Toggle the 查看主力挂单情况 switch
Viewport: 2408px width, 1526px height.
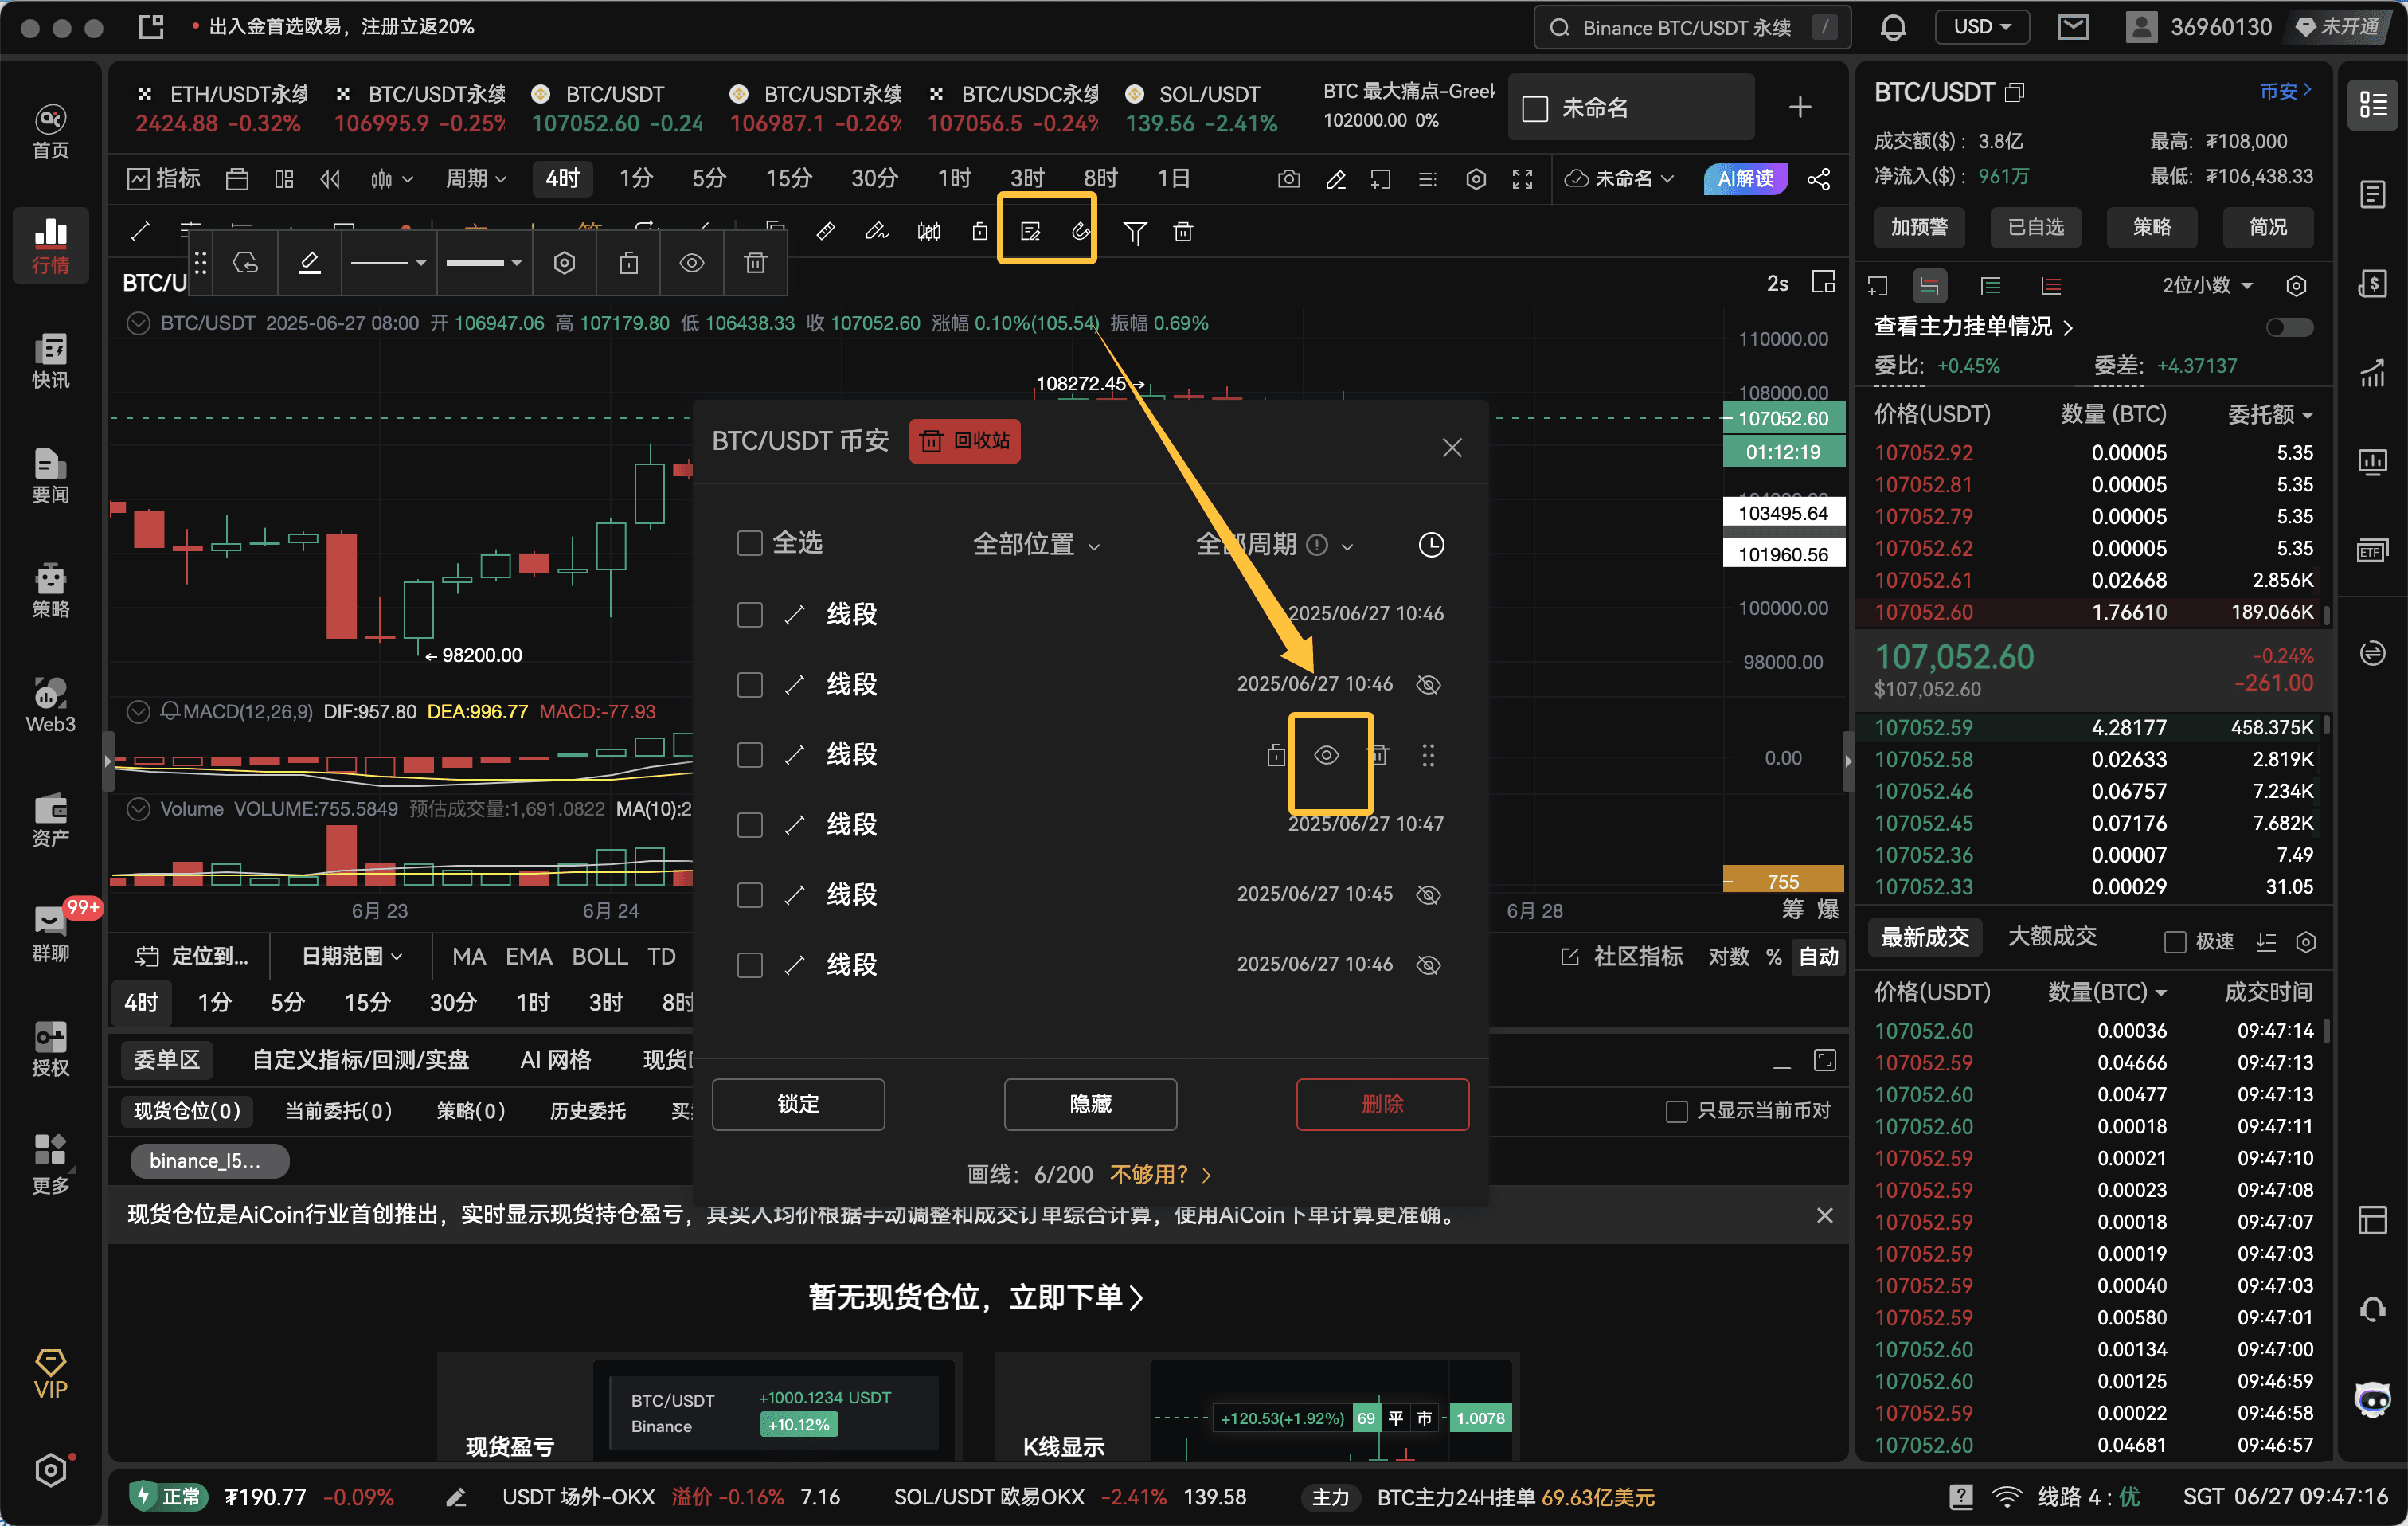tap(2289, 327)
